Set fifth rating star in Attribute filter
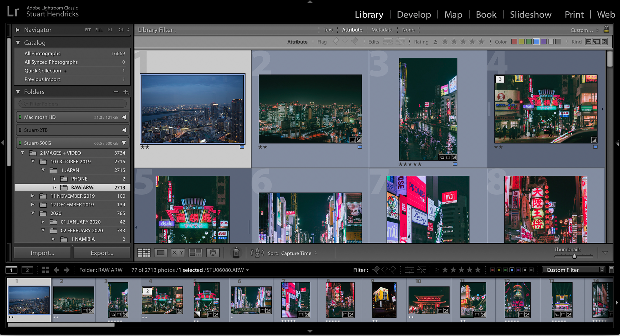This screenshot has height=336, width=620. pos(481,42)
